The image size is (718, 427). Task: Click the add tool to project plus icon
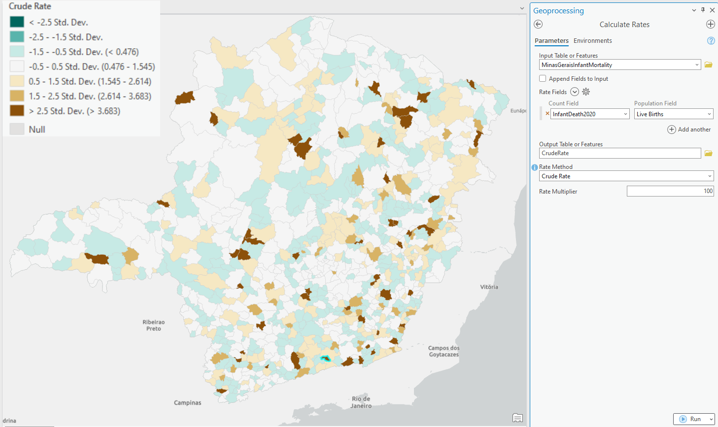(x=710, y=24)
